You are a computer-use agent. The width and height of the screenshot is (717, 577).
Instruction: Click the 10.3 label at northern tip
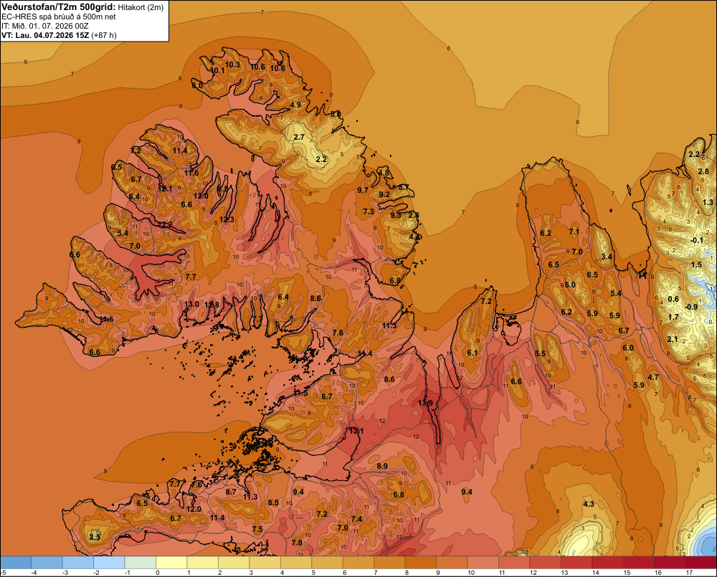(232, 65)
